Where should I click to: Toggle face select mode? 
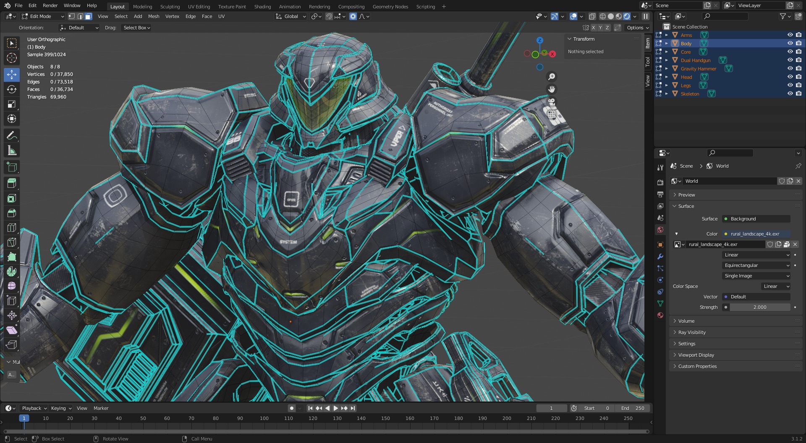pos(88,16)
